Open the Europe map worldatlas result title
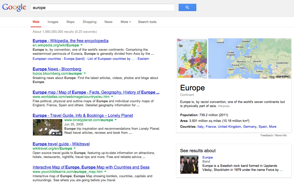 pos(96,92)
